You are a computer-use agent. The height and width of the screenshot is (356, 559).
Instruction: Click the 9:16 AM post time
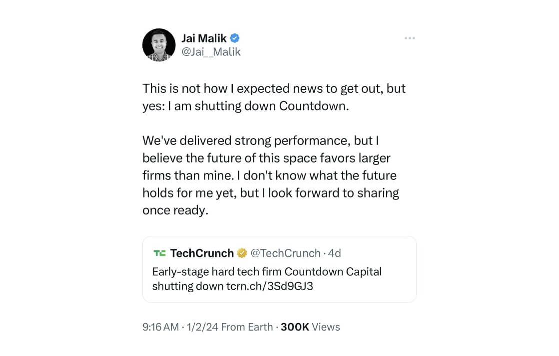coord(160,327)
